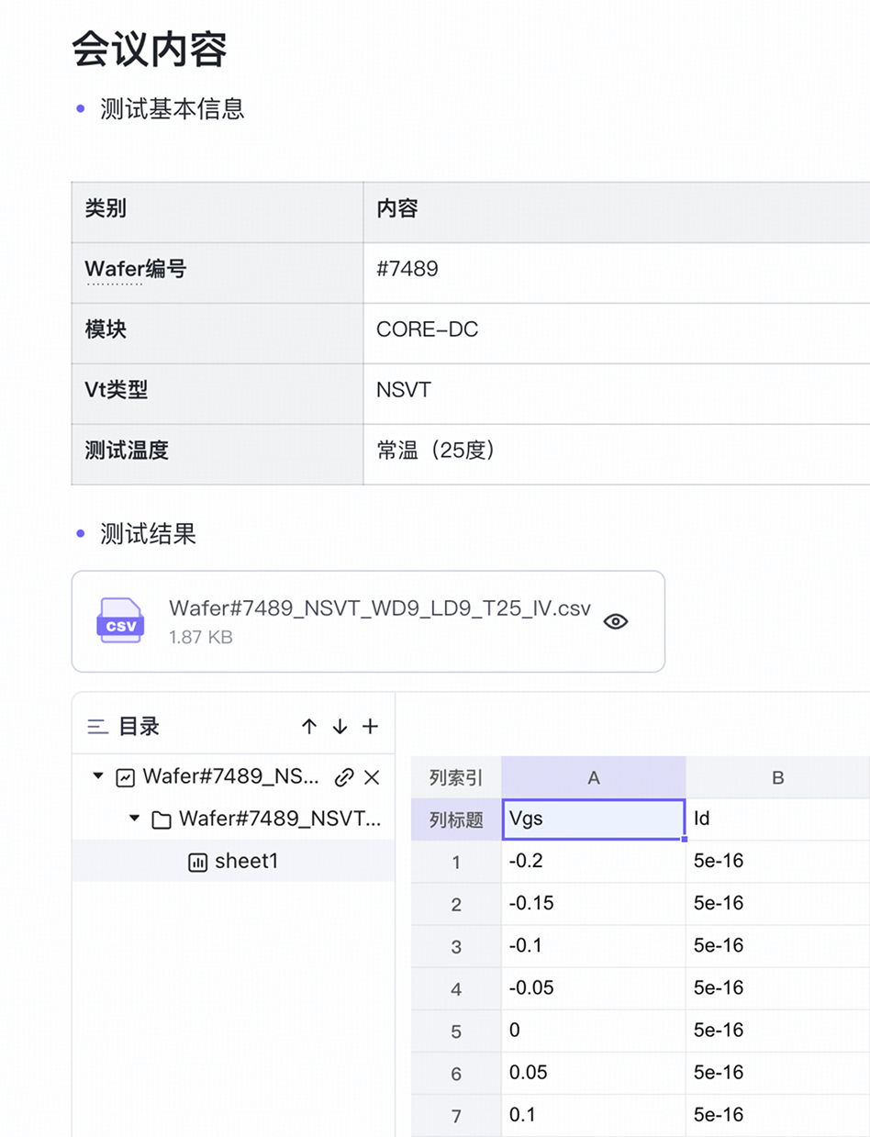Click the CSV file type icon
The image size is (870, 1137).
(x=120, y=621)
